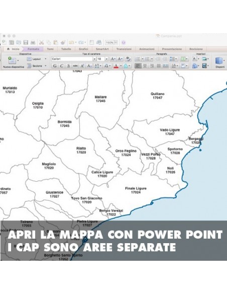
Task: Select the Format painter brush icon
Action: tap(63, 42)
